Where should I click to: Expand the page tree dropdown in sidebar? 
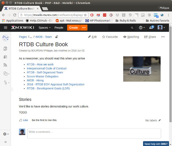click(x=6, y=82)
